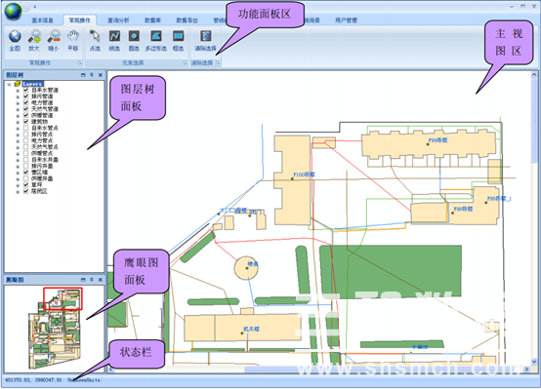Open the 基本信息 tab
541x389 pixels.
click(43, 20)
